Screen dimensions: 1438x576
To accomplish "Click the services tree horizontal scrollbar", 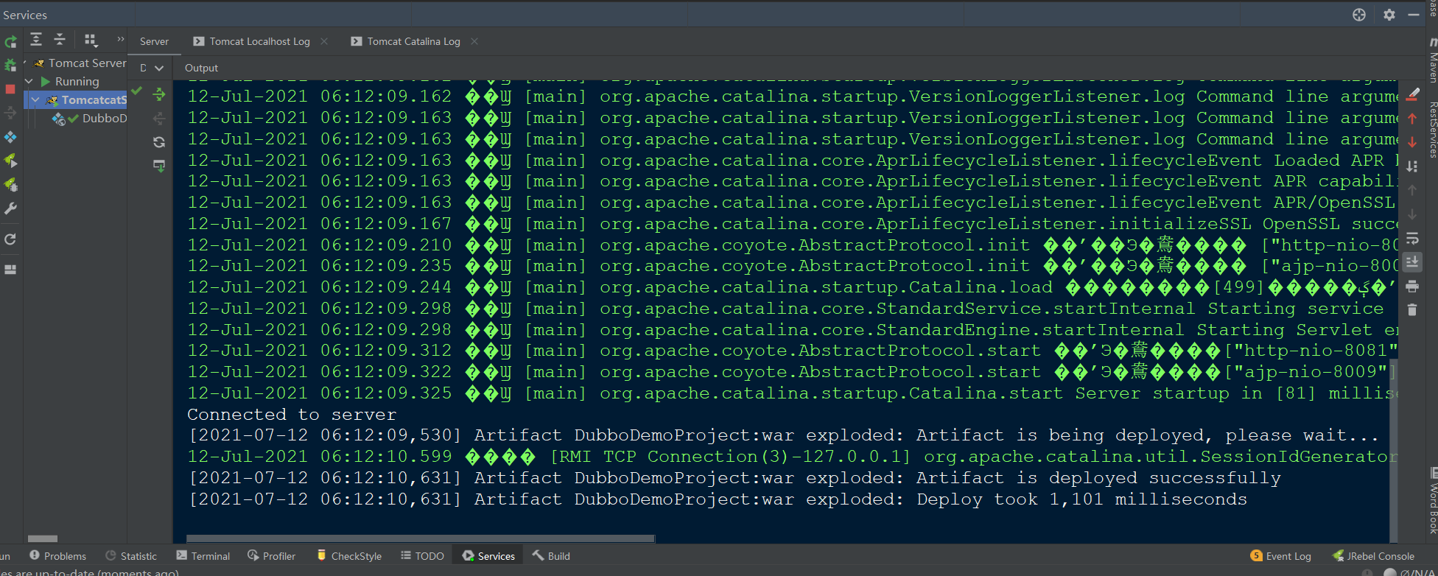I will click(43, 538).
